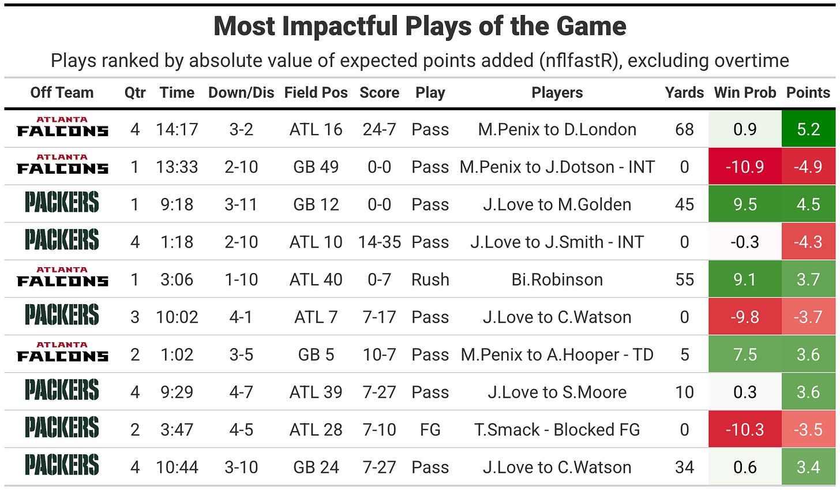Viewport: 840px width, 490px height.
Task: Select the red -10.9 Win Prob cell
Action: 745,166
